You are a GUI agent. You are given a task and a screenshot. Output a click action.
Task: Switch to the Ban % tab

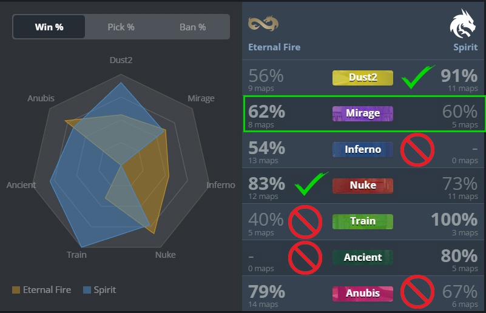(193, 27)
